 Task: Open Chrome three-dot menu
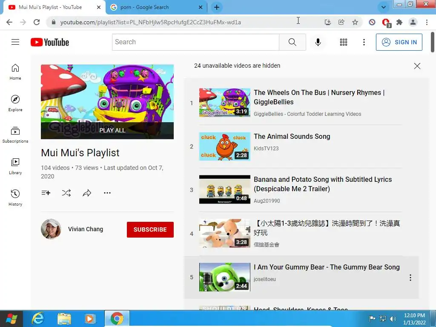(427, 22)
